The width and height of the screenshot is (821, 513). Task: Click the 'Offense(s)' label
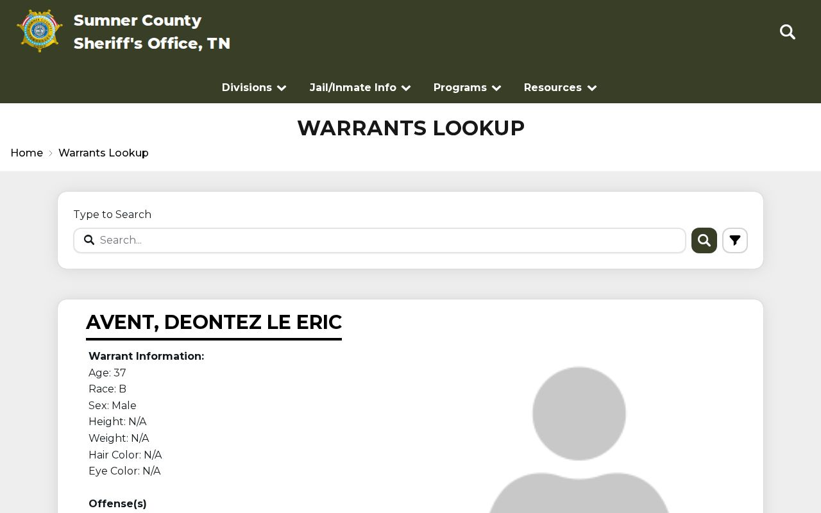117,504
